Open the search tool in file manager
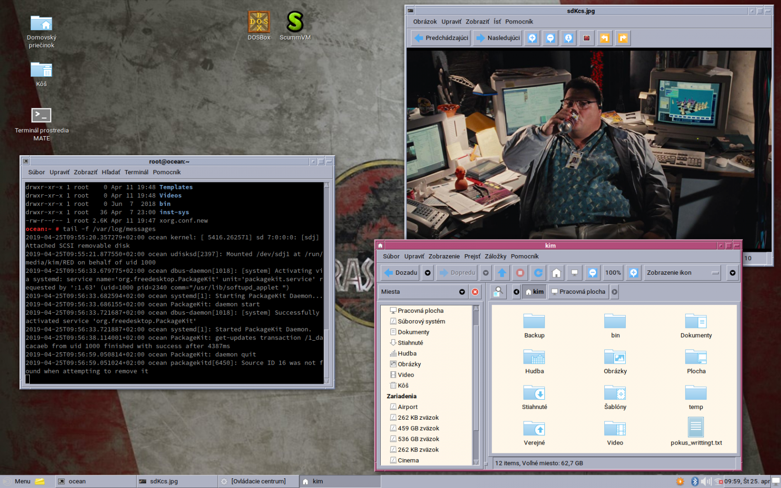This screenshot has width=781, height=488. coord(498,291)
